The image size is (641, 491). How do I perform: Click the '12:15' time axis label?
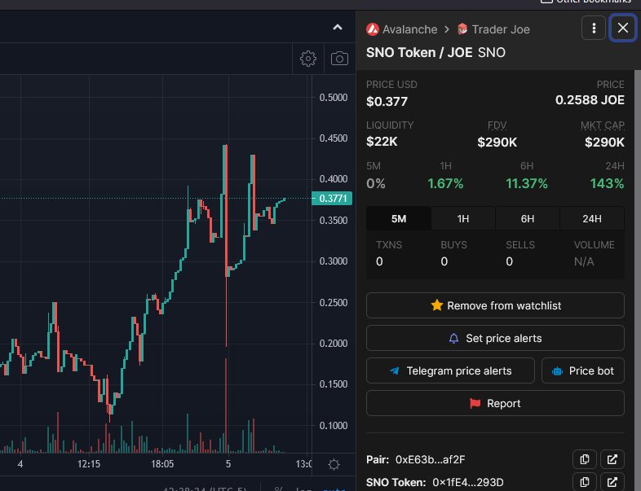[x=89, y=464]
